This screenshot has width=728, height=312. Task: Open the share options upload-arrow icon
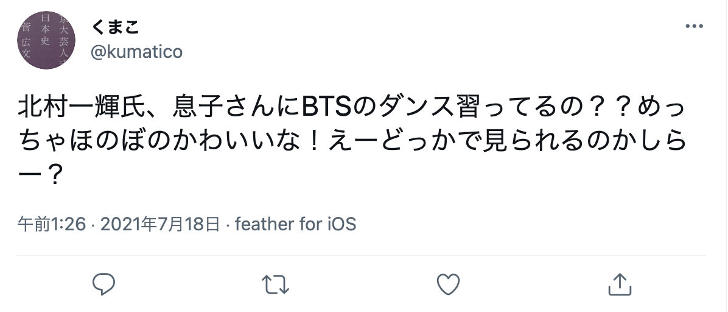pos(620,283)
